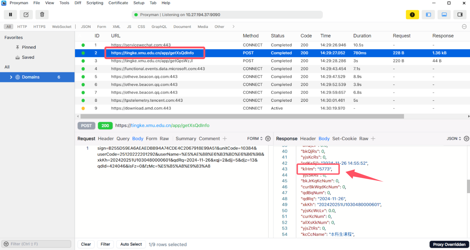Screen dimensions: 470x250
Task: Click the "klHm" key in the response body
Action: [307, 169]
